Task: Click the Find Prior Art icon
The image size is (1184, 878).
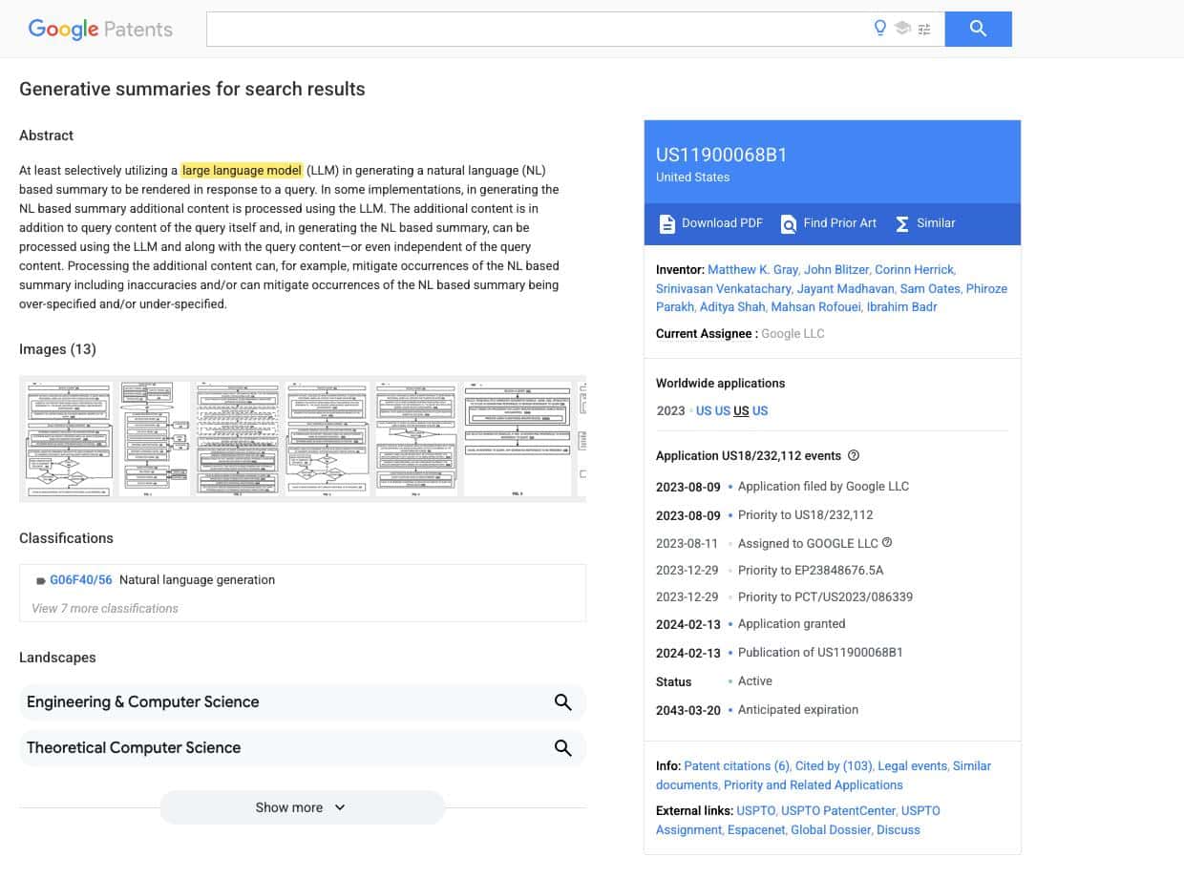Action: click(x=789, y=223)
